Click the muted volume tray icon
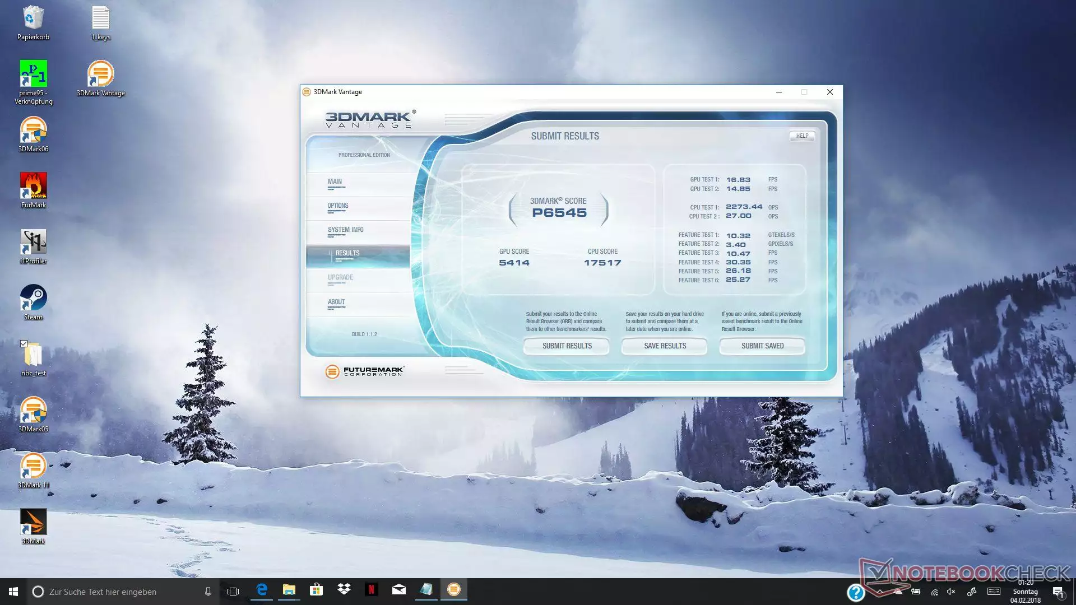The width and height of the screenshot is (1076, 605). click(x=951, y=592)
